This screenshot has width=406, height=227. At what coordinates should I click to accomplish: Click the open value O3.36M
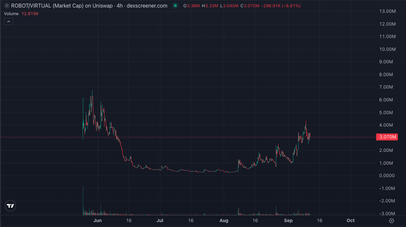(x=191, y=6)
